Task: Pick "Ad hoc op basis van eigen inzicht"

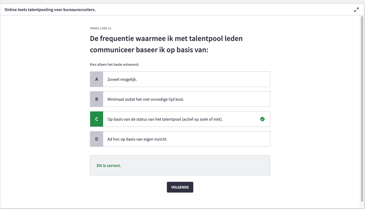Action: pyautogui.click(x=137, y=139)
